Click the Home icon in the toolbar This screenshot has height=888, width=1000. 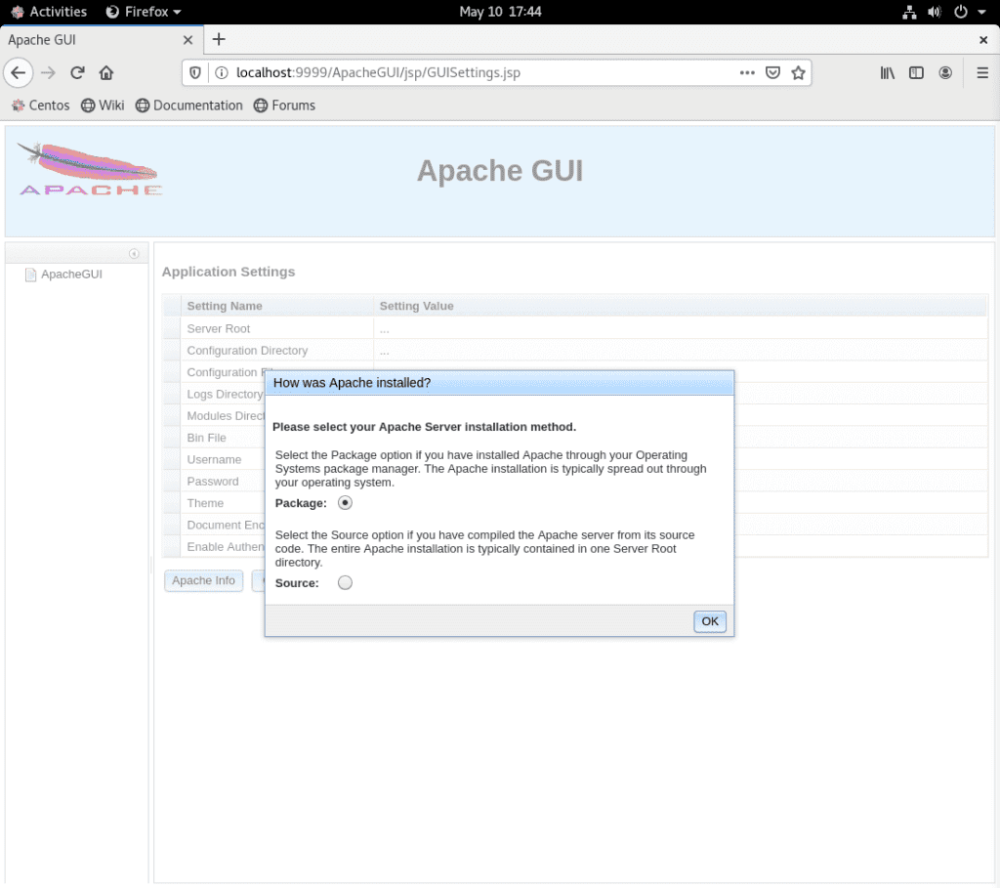pyautogui.click(x=106, y=72)
